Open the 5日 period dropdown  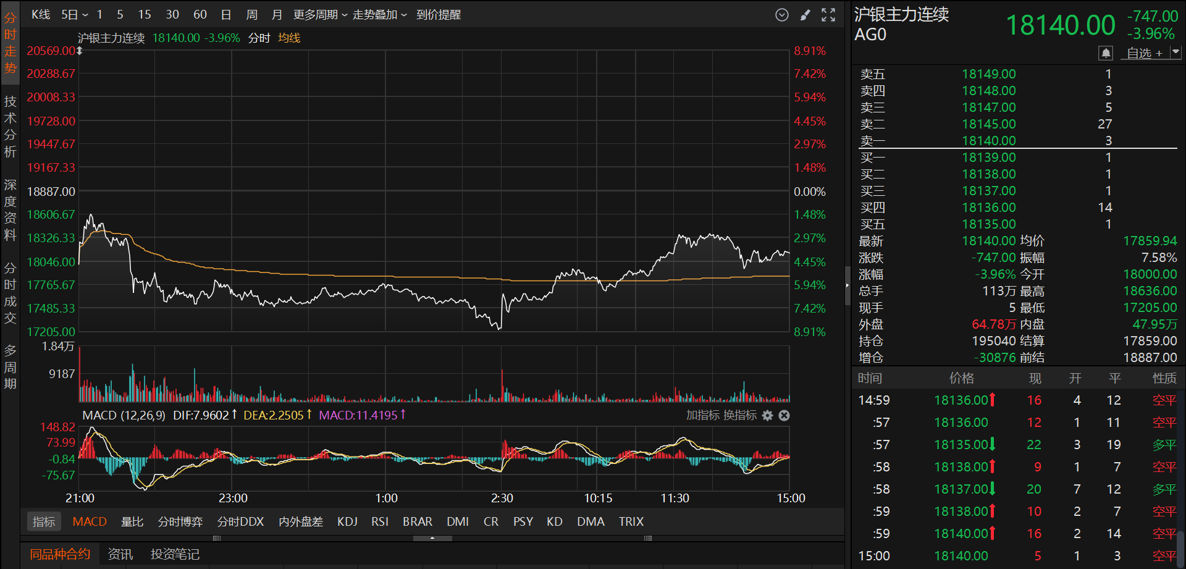click(74, 15)
